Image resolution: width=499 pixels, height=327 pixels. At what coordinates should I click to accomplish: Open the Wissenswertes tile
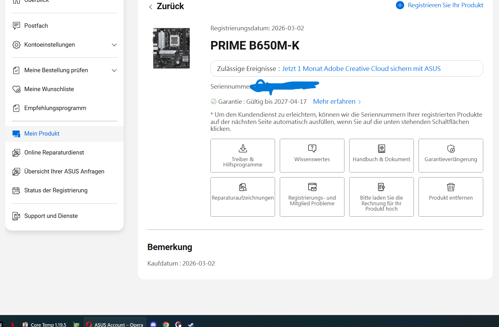[312, 156]
